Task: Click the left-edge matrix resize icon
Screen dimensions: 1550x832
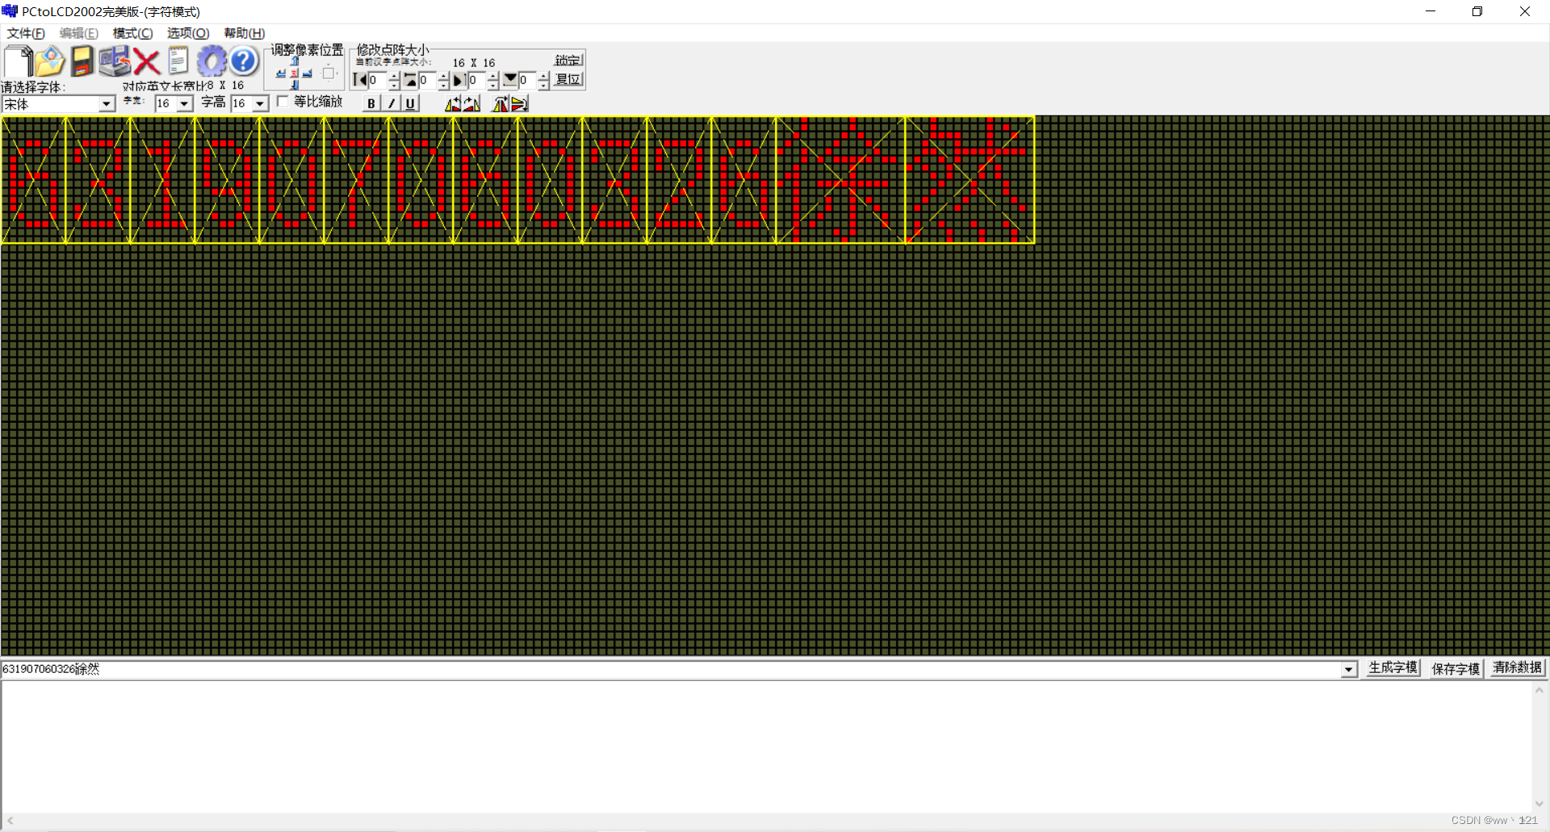Action: click(x=360, y=80)
